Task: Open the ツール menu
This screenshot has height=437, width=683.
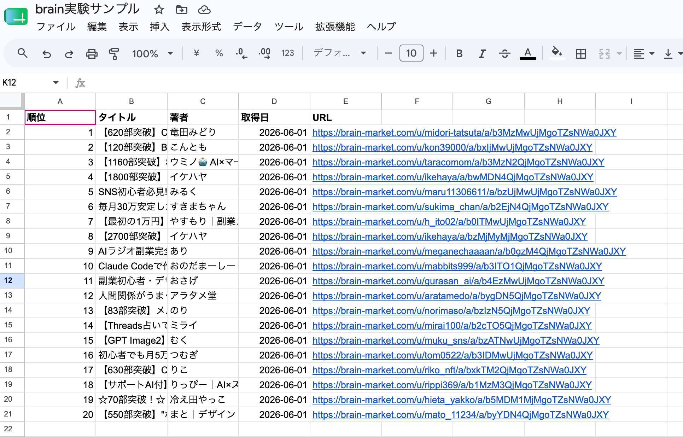Action: coord(289,27)
